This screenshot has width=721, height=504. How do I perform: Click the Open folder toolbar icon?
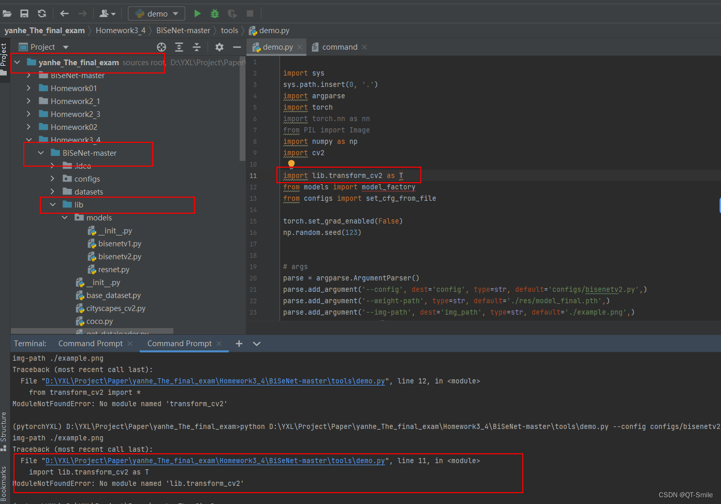click(7, 13)
